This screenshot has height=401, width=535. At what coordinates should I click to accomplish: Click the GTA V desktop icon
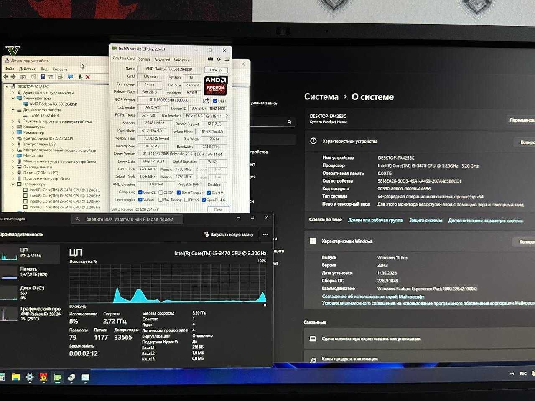click(13, 51)
